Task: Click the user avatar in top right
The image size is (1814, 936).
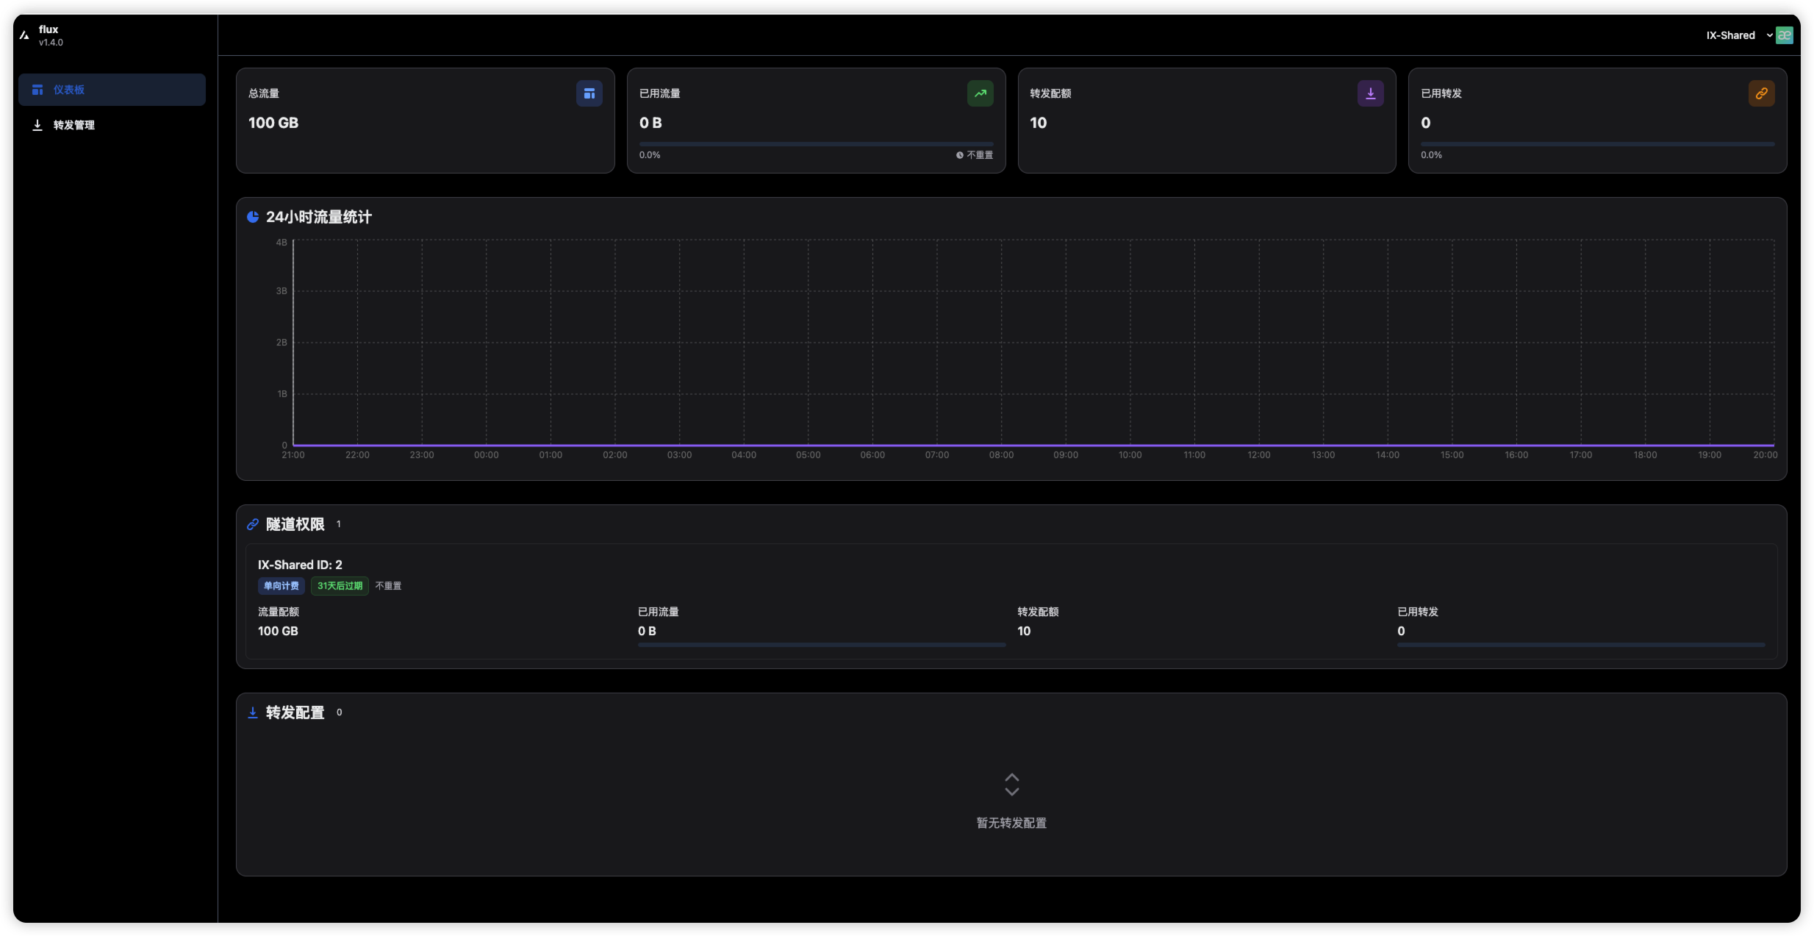Action: 1784,35
